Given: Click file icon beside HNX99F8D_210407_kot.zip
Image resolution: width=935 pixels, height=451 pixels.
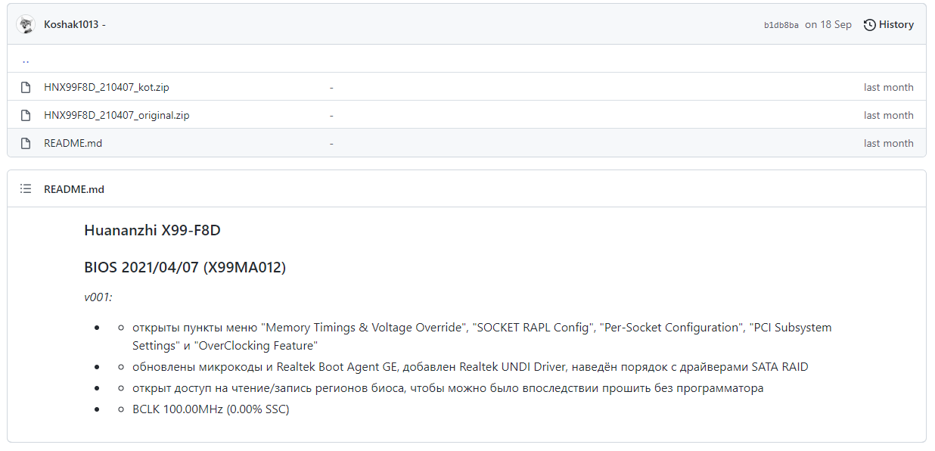Looking at the screenshot, I should [x=26, y=87].
